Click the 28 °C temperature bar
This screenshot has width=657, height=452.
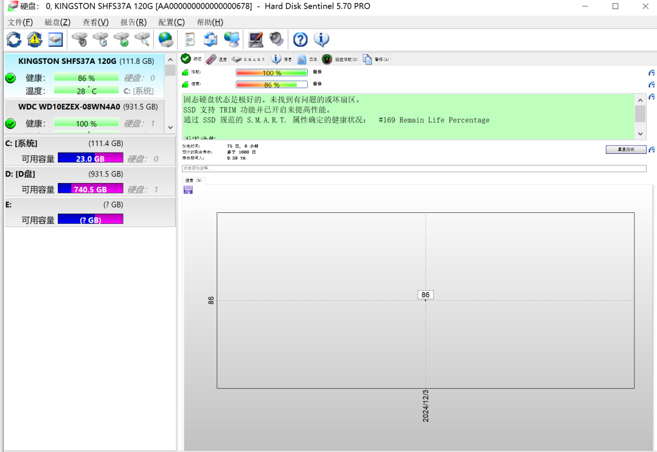pos(86,91)
